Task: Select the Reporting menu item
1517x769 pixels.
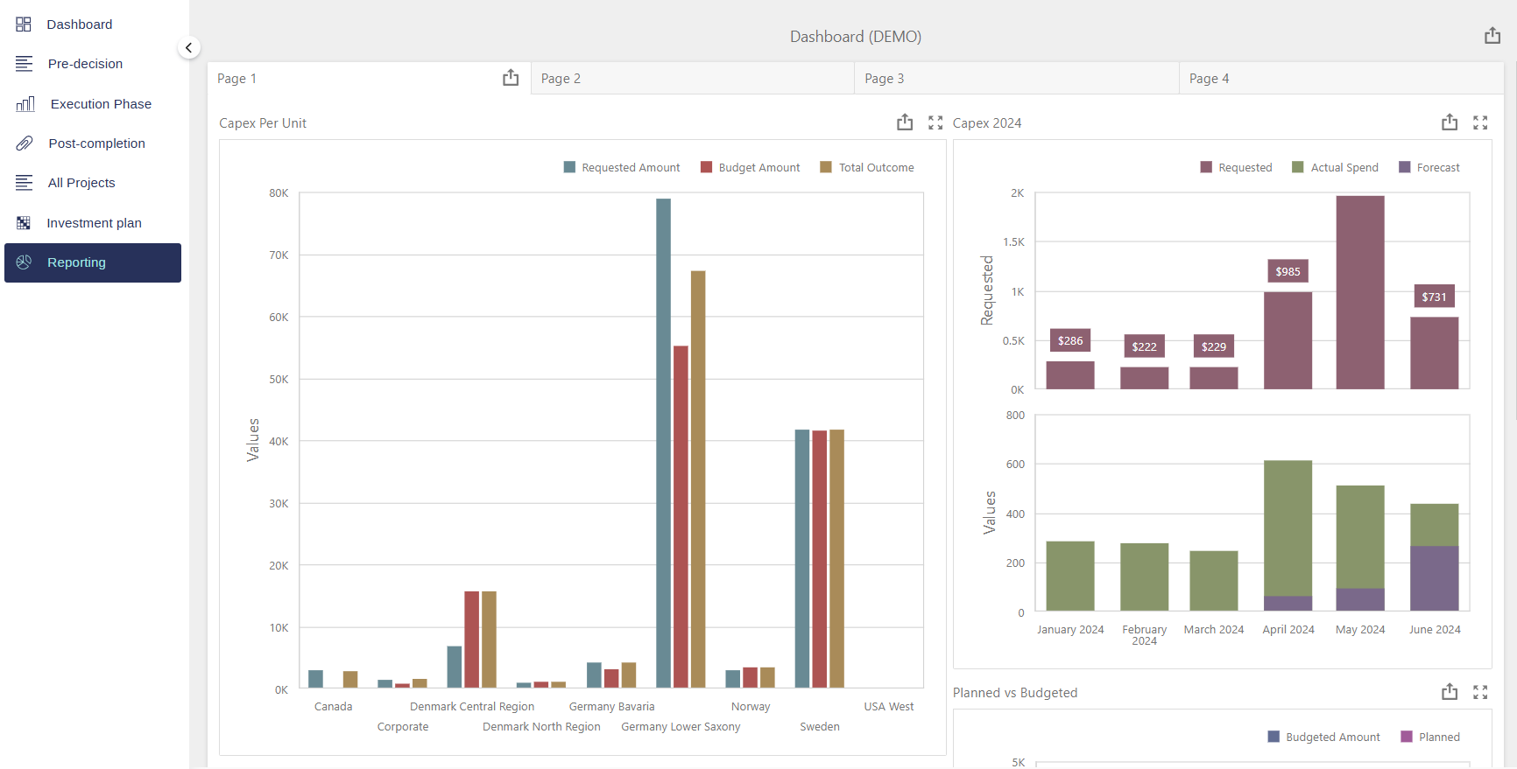Action: pyautogui.click(x=93, y=262)
